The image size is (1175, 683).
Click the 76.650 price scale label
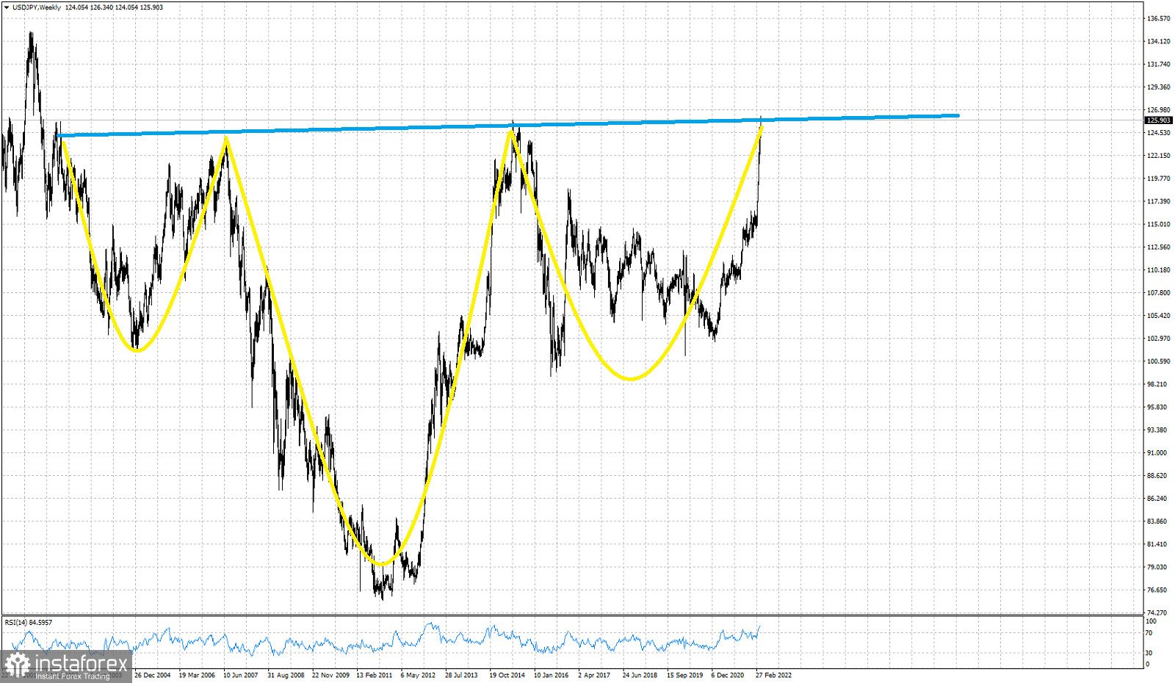pos(1157,590)
